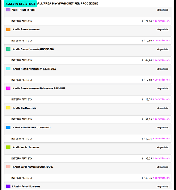Open commissioni link for Prato € 172,50
Screen dimensions: 176x190
coord(162,21)
